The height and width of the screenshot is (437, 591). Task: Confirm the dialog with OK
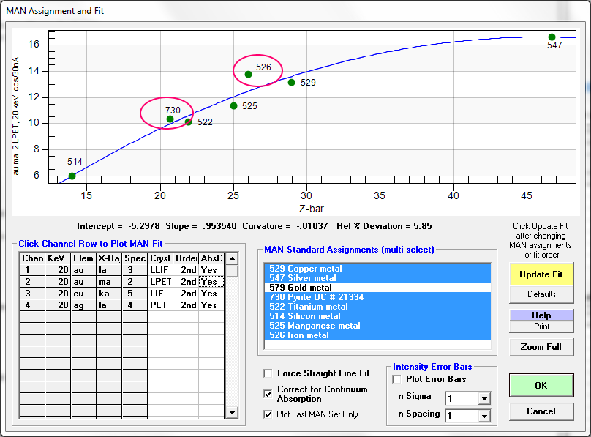coord(541,385)
